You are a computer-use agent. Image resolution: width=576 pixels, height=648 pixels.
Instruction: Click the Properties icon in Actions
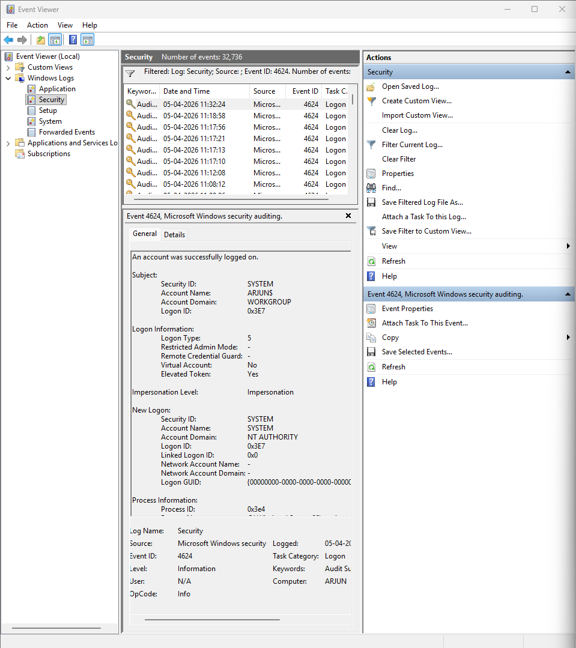371,174
